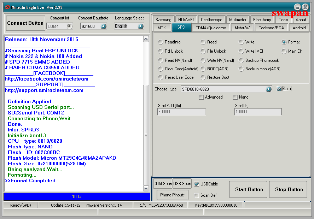
Task: Click the log scrollbar up arrow
Action: tap(146, 39)
